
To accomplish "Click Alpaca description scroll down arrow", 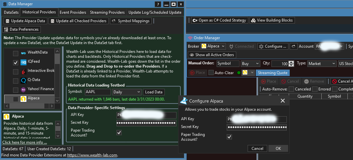I will click(58, 136).
